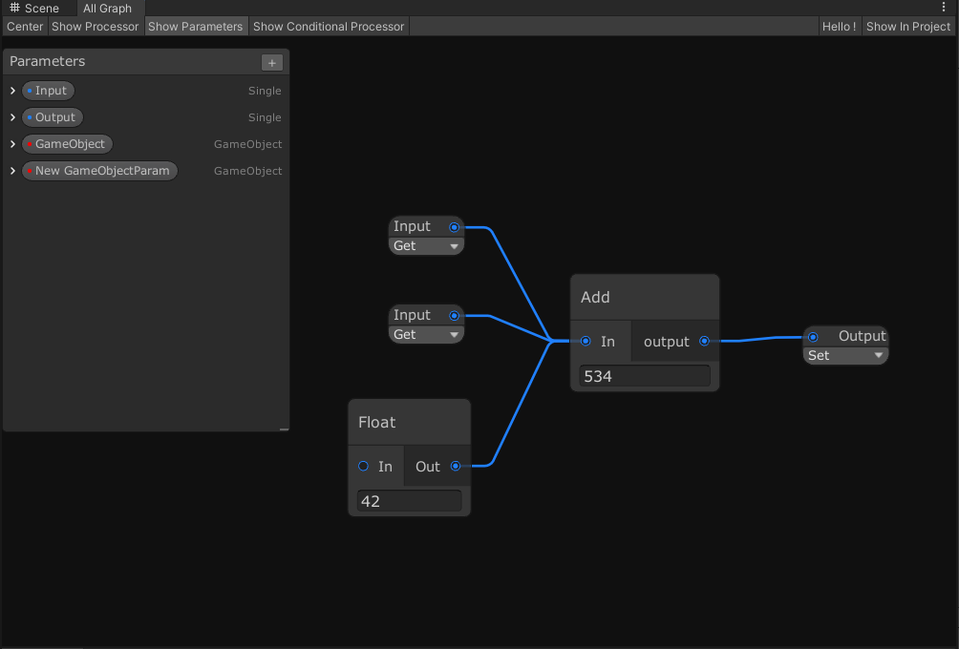Click the Float node's In port
The height and width of the screenshot is (649, 959).
tap(363, 466)
